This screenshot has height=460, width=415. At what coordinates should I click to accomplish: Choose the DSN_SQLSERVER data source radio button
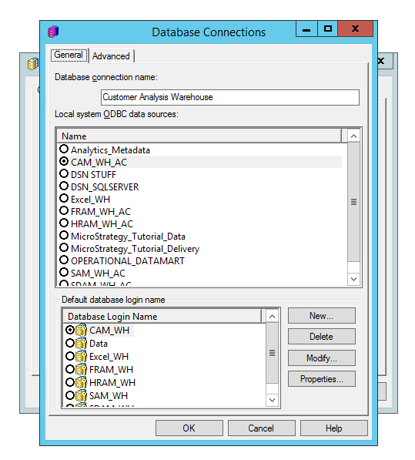pos(64,186)
